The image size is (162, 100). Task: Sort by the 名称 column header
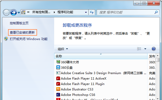[101, 56]
